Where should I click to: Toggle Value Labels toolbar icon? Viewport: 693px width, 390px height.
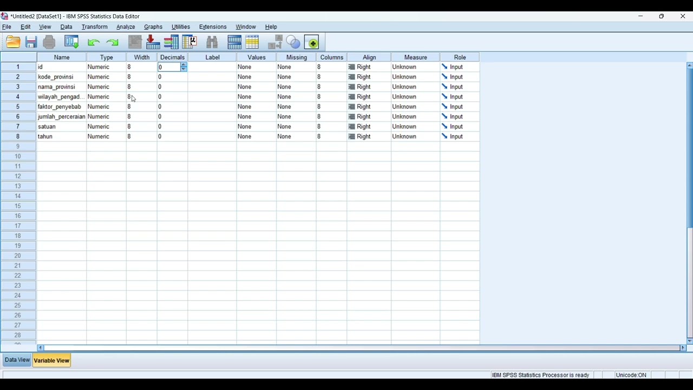(x=275, y=42)
